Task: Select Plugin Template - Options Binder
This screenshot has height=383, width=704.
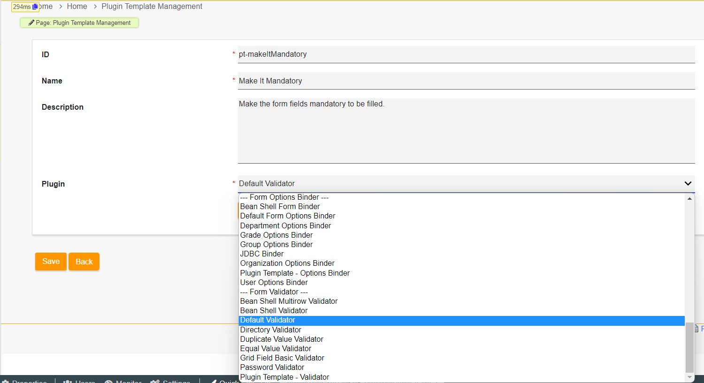Action: (462, 273)
